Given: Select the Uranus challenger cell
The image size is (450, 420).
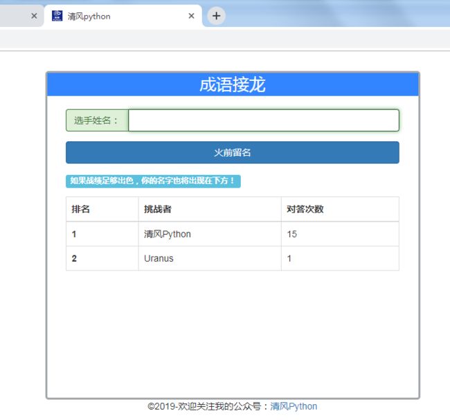Looking at the screenshot, I should point(210,258).
